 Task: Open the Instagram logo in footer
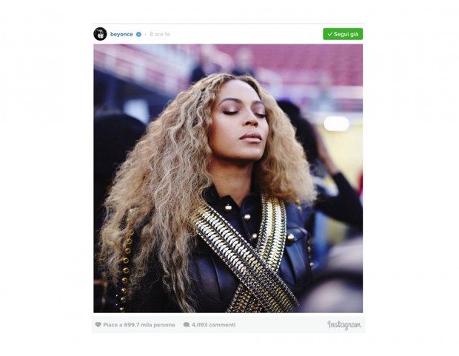(x=344, y=325)
